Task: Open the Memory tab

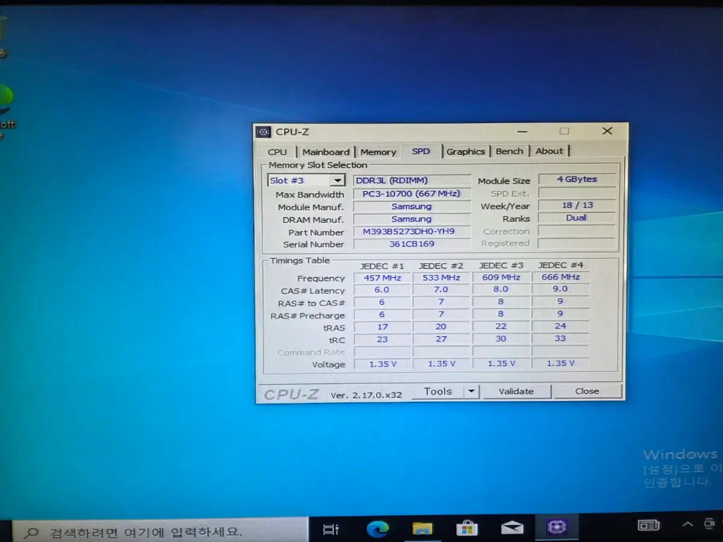Action: [x=378, y=152]
